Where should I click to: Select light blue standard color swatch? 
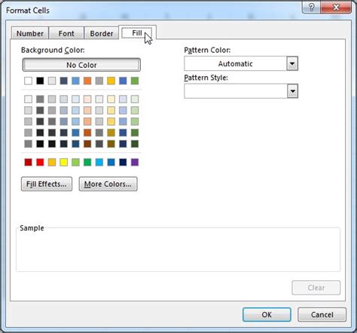click(99, 162)
